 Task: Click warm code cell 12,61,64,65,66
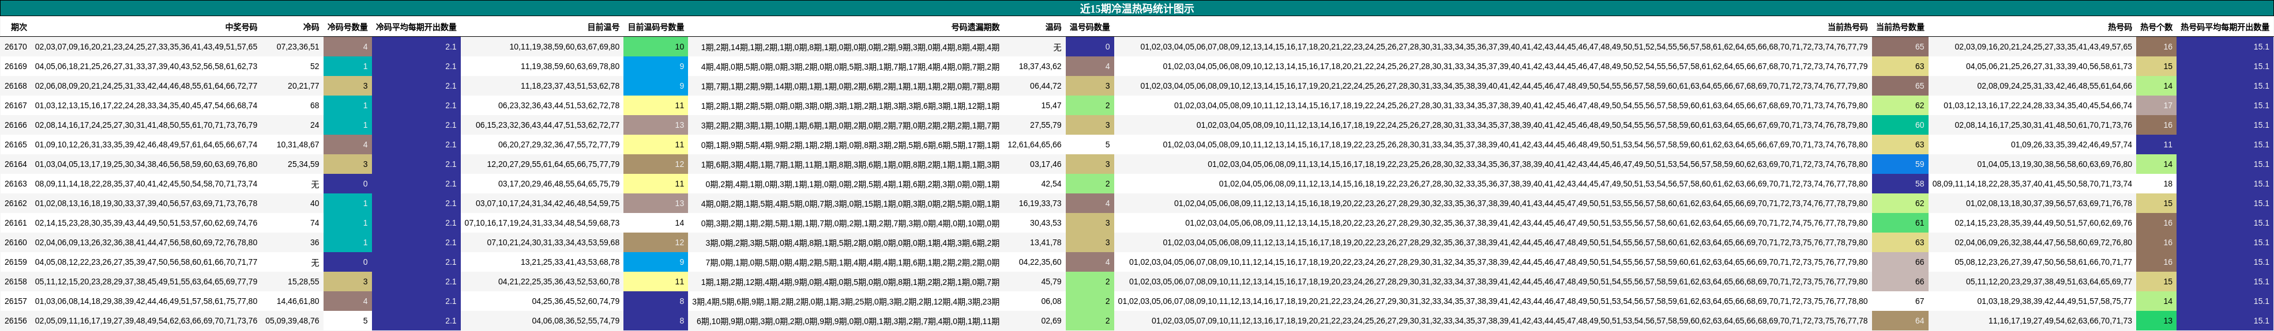[x=1035, y=144]
